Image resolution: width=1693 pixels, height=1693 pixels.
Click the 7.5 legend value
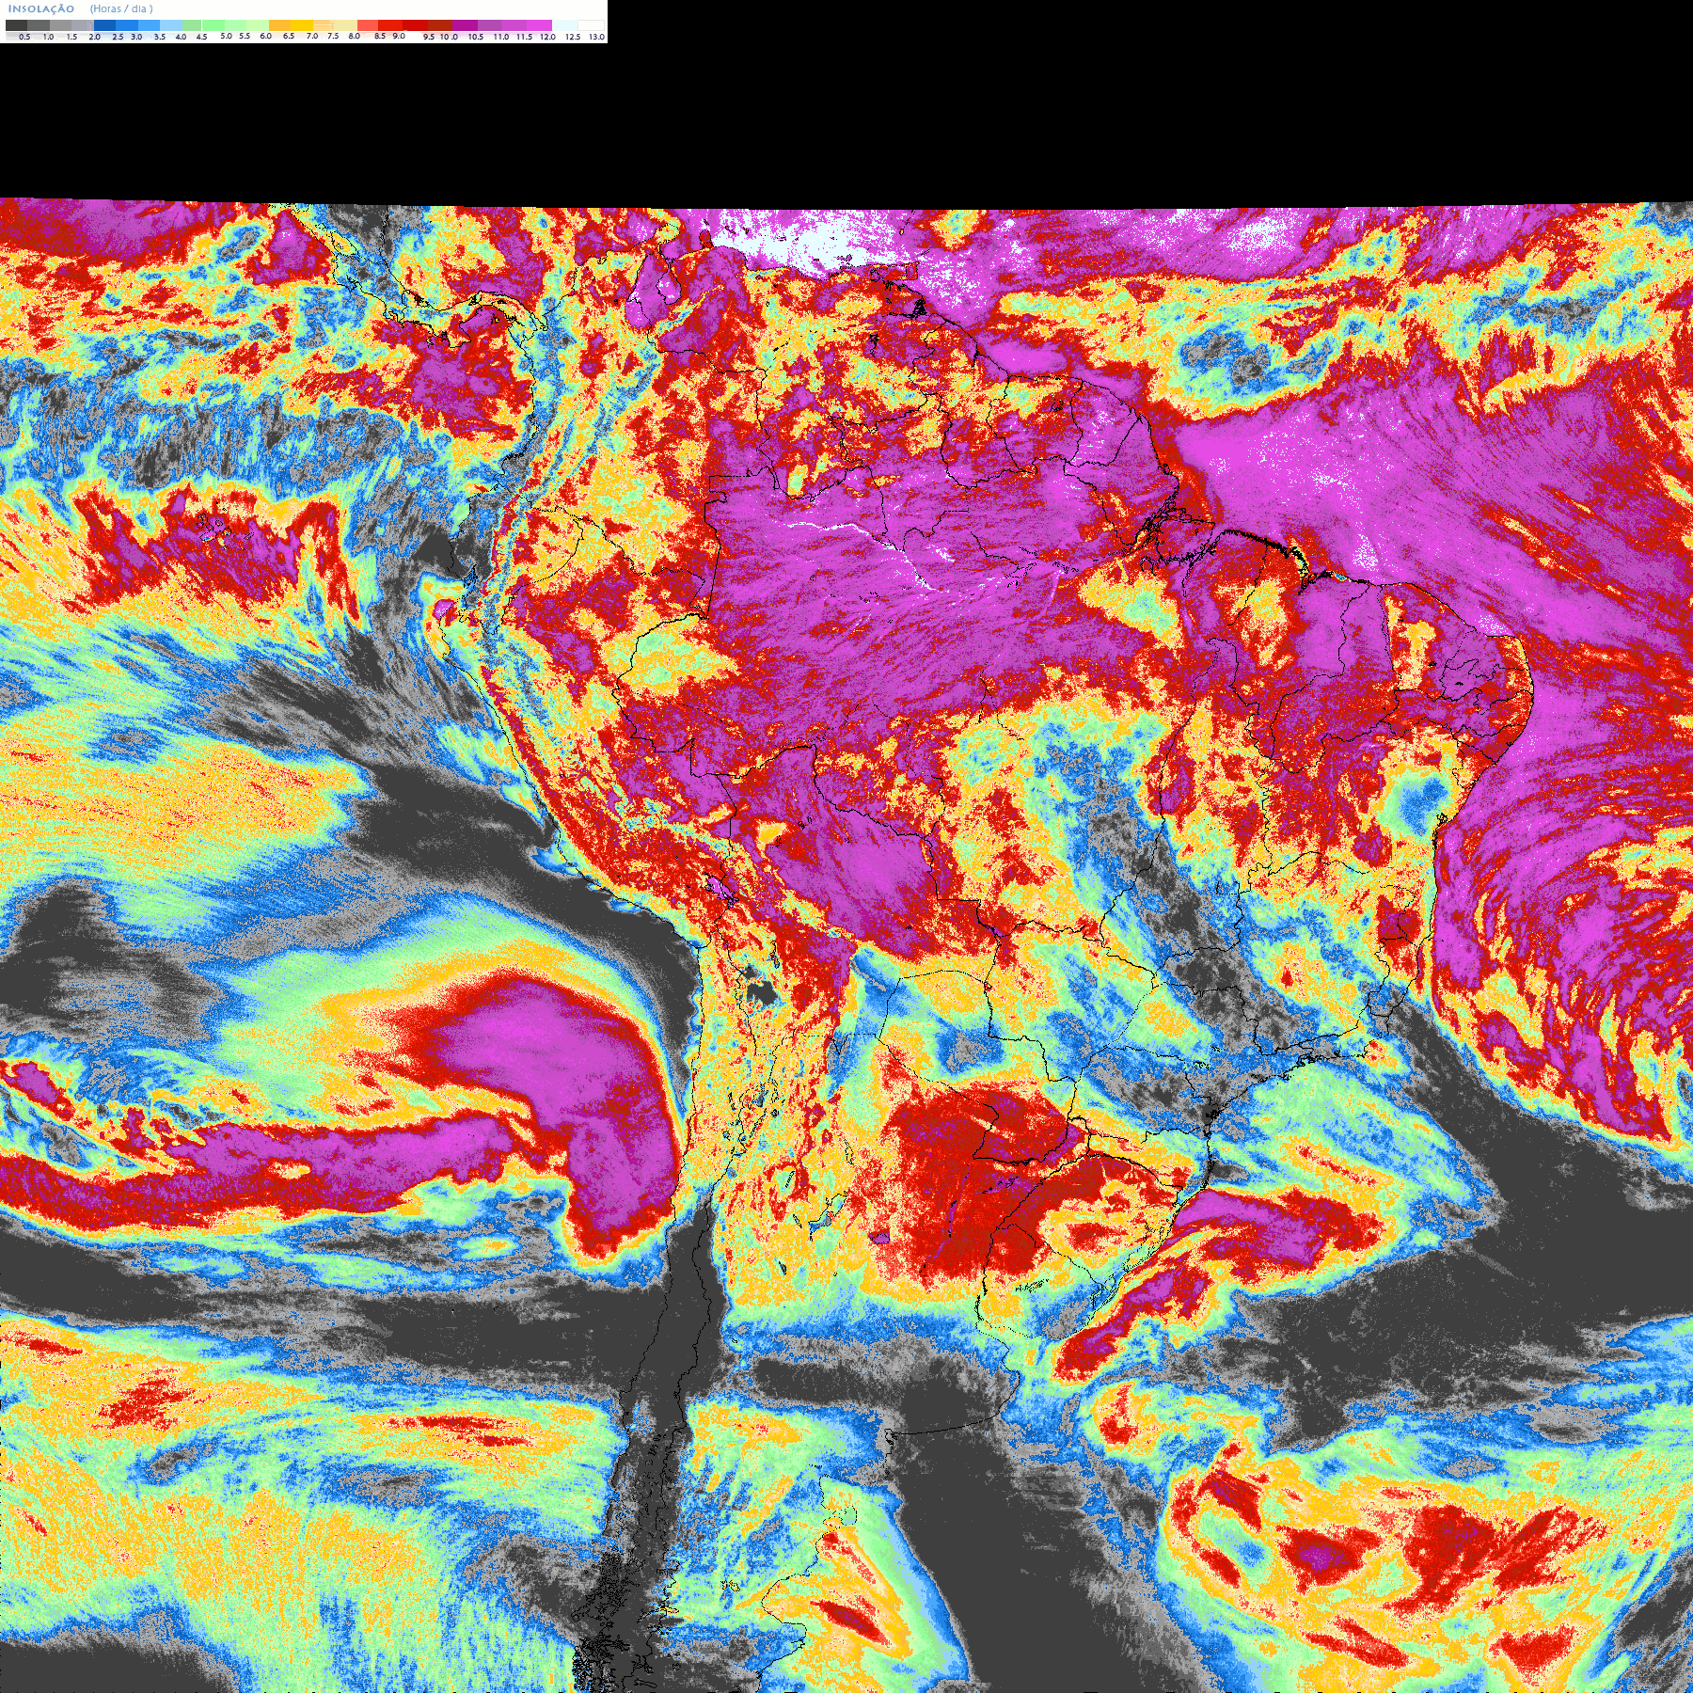(x=333, y=36)
